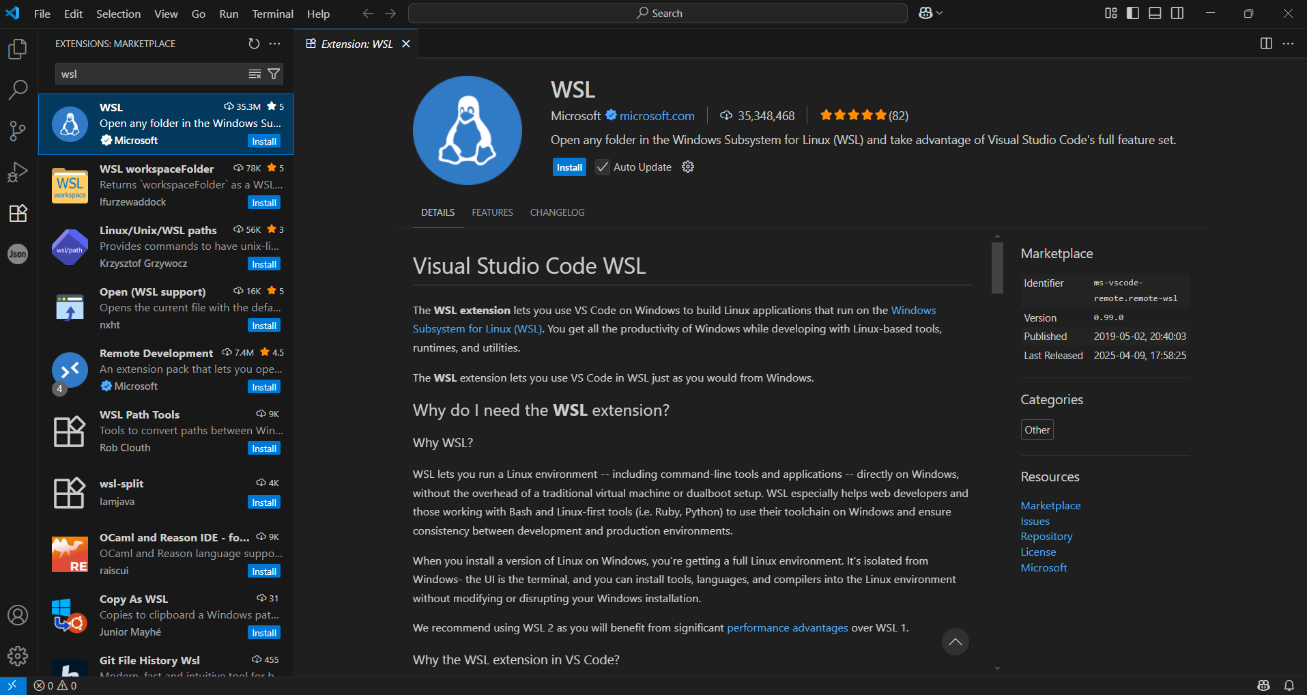The image size is (1307, 695).
Task: Click the Other category tag
Action: pos(1037,430)
